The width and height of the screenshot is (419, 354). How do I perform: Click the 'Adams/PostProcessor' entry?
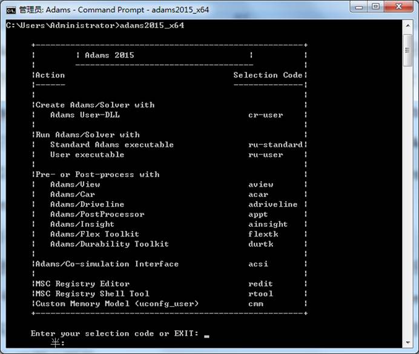[x=97, y=215]
